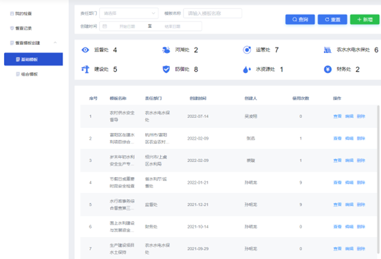Click template name 农村供水安全督导
The height and width of the screenshot is (259, 381).
[122, 116]
